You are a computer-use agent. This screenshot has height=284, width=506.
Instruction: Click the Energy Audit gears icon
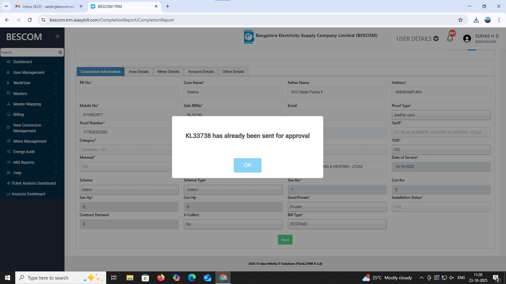(x=9, y=151)
